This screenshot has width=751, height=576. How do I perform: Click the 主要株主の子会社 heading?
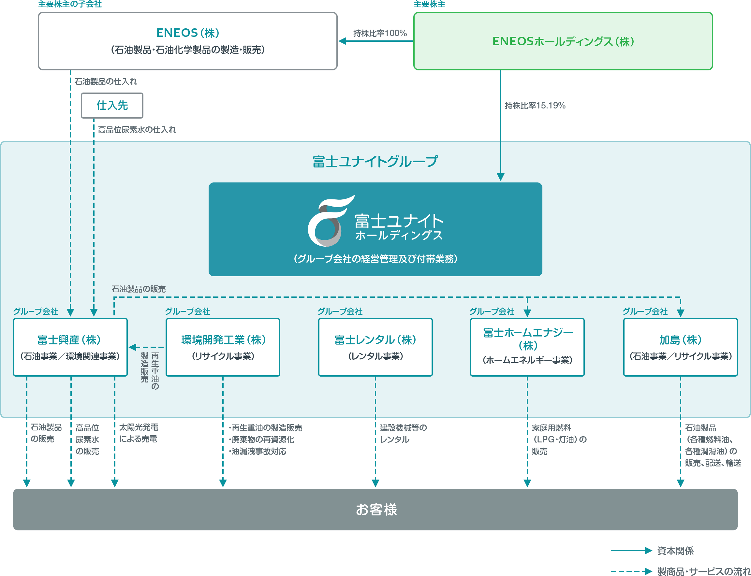point(70,4)
